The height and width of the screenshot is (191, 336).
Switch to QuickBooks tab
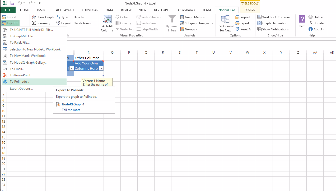click(186, 10)
